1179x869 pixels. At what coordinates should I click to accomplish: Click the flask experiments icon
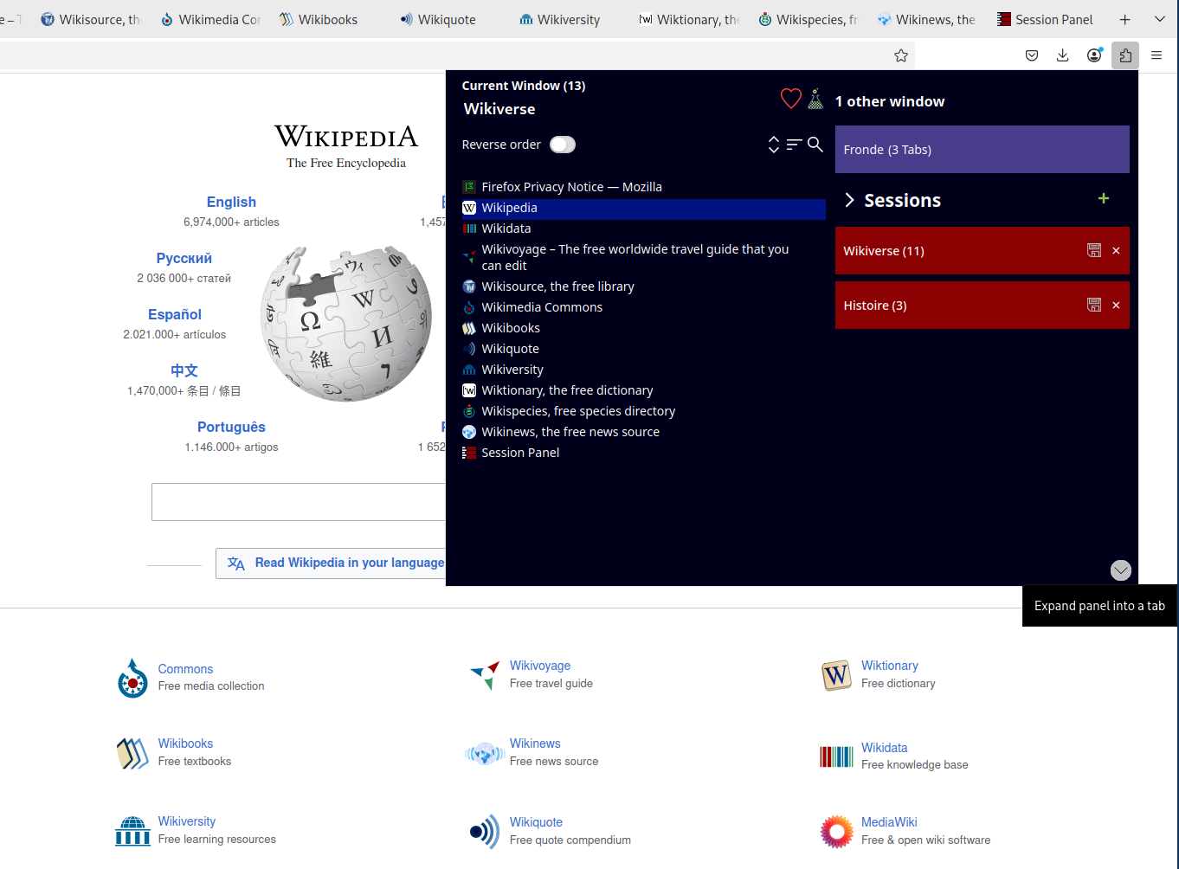(815, 99)
